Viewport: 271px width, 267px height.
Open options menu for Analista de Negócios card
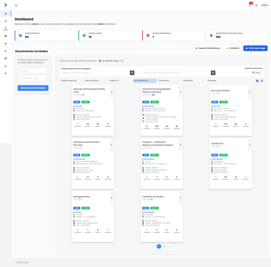180,145
